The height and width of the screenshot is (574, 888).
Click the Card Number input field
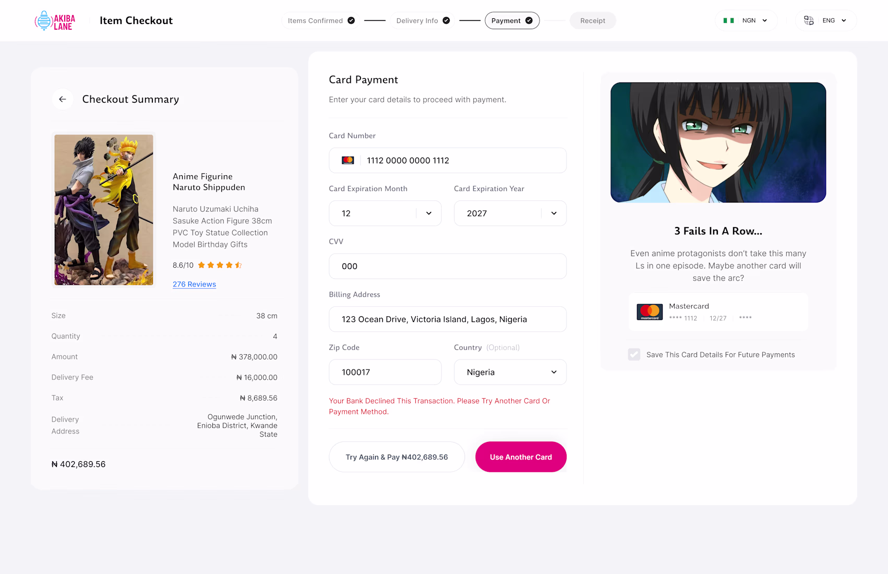[448, 160]
